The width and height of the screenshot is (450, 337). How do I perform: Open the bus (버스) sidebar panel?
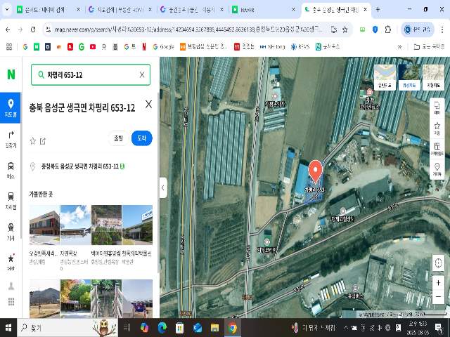(x=11, y=169)
